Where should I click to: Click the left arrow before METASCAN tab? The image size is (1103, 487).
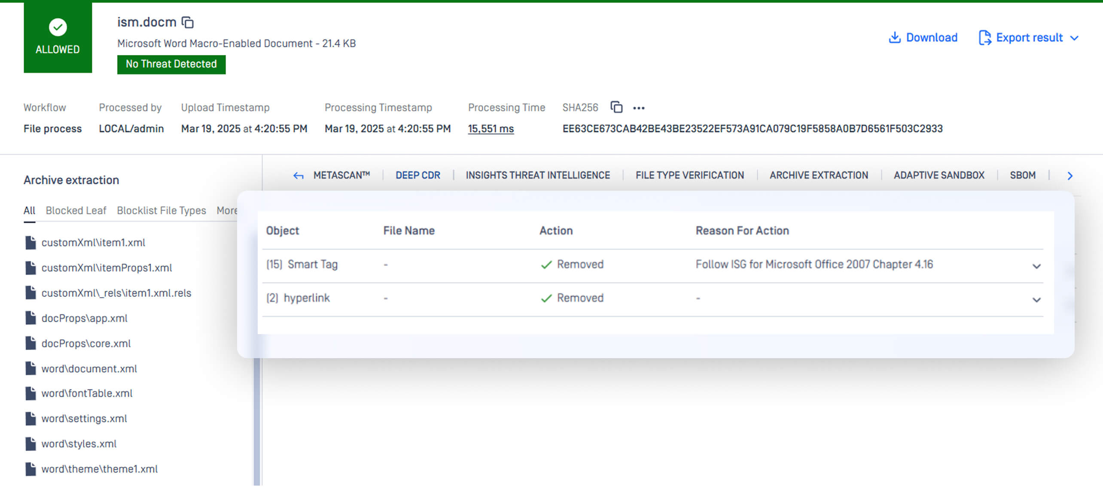tap(298, 176)
